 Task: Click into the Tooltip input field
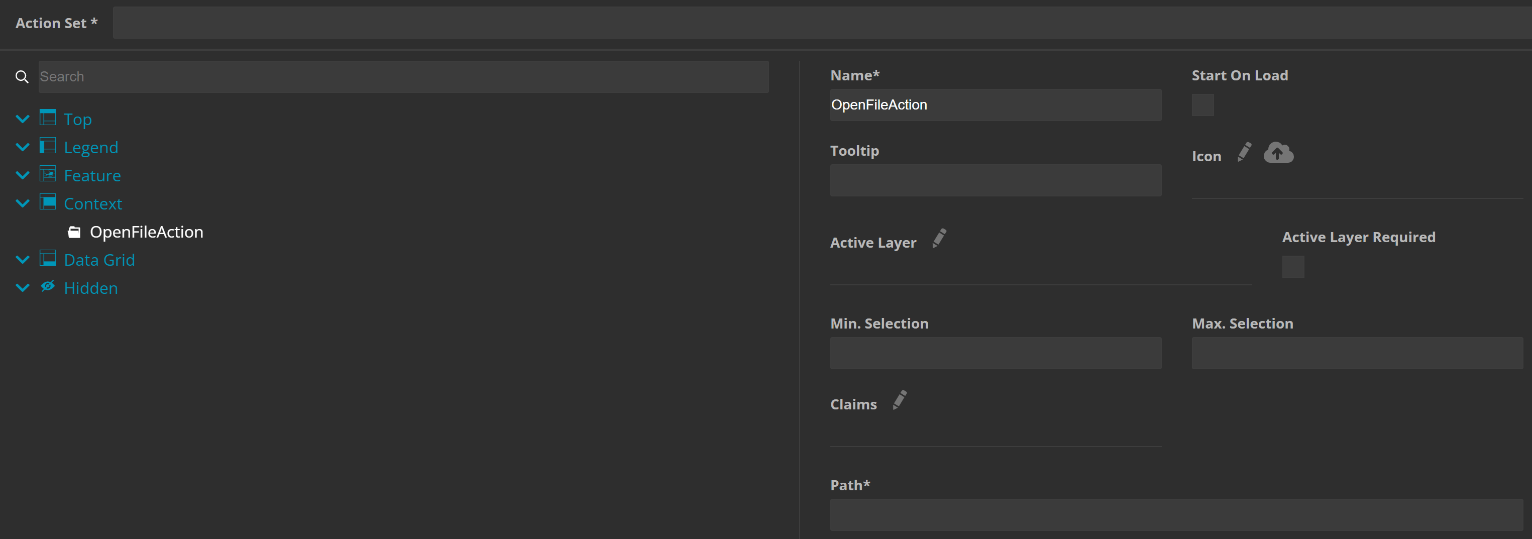[995, 180]
